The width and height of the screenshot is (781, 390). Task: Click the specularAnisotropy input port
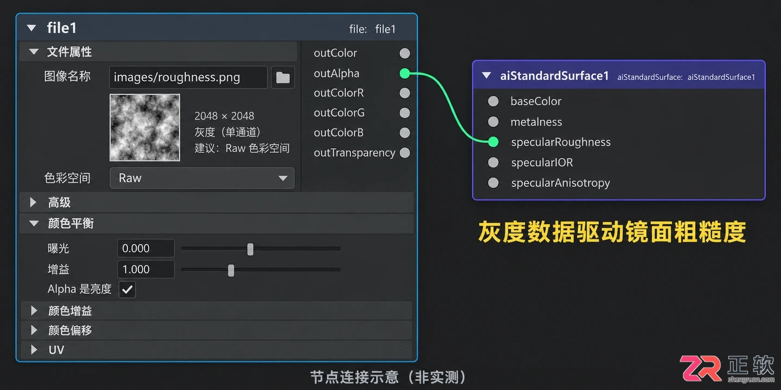click(493, 183)
